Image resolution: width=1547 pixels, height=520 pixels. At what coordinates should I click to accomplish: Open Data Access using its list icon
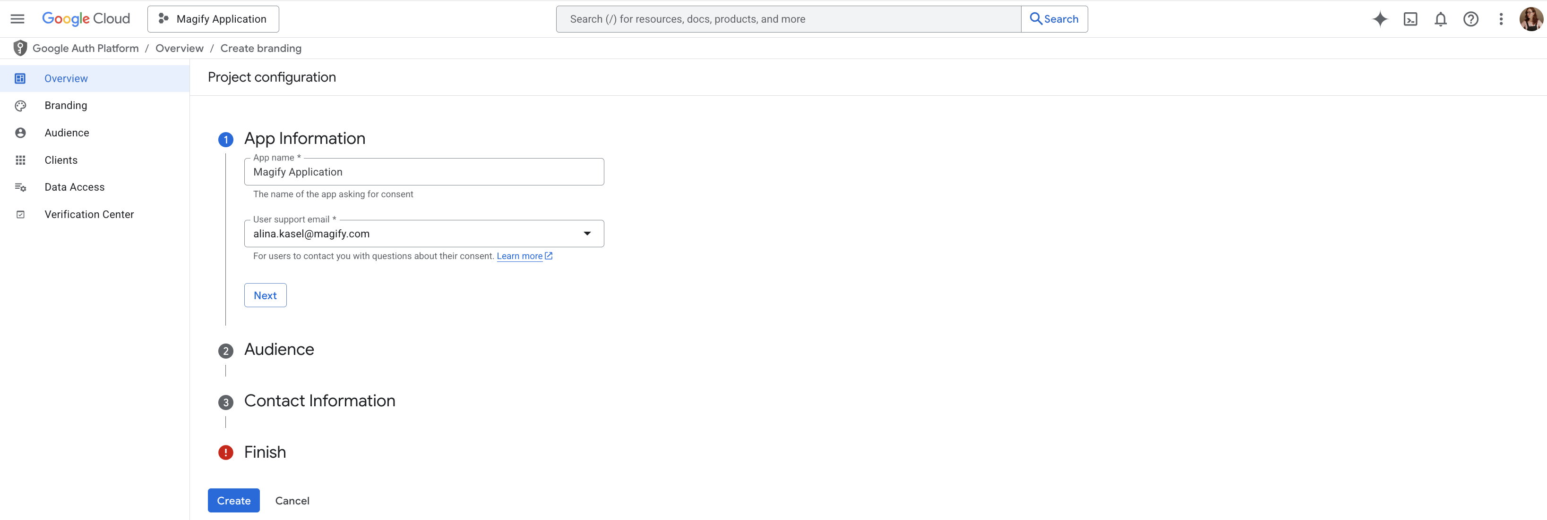20,186
